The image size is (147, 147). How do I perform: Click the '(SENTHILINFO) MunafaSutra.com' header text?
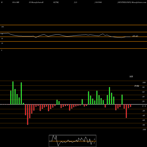[x=132, y=2]
